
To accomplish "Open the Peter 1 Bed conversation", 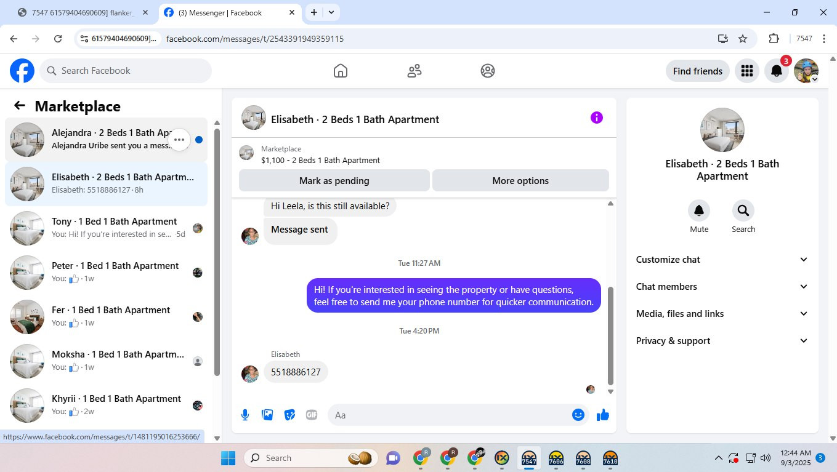I will coord(106,273).
